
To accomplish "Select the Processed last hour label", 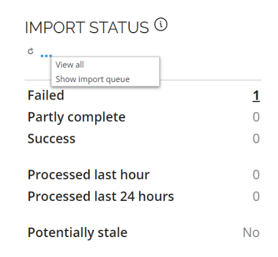I will pyautogui.click(x=89, y=174).
